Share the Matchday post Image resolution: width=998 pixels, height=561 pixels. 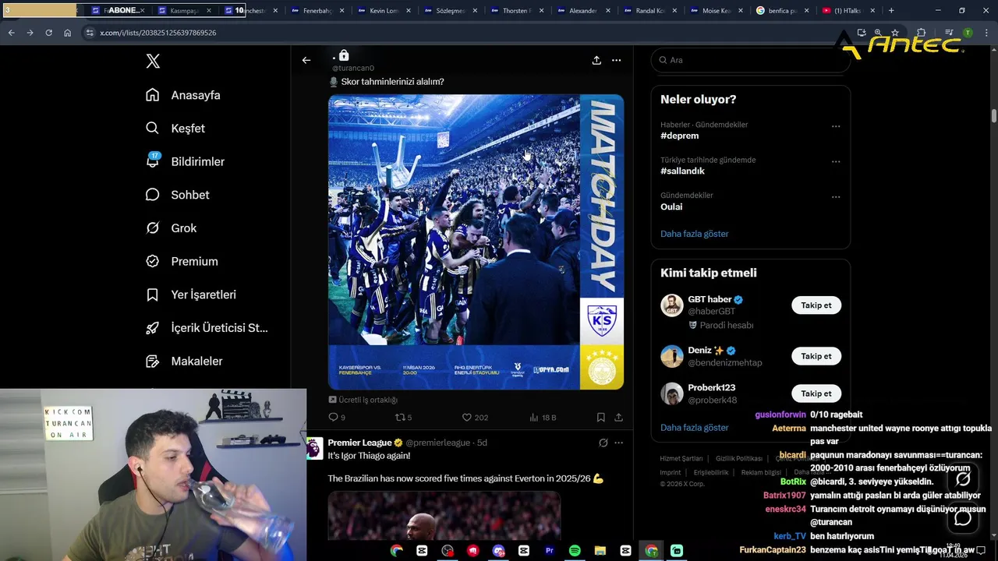tap(618, 418)
